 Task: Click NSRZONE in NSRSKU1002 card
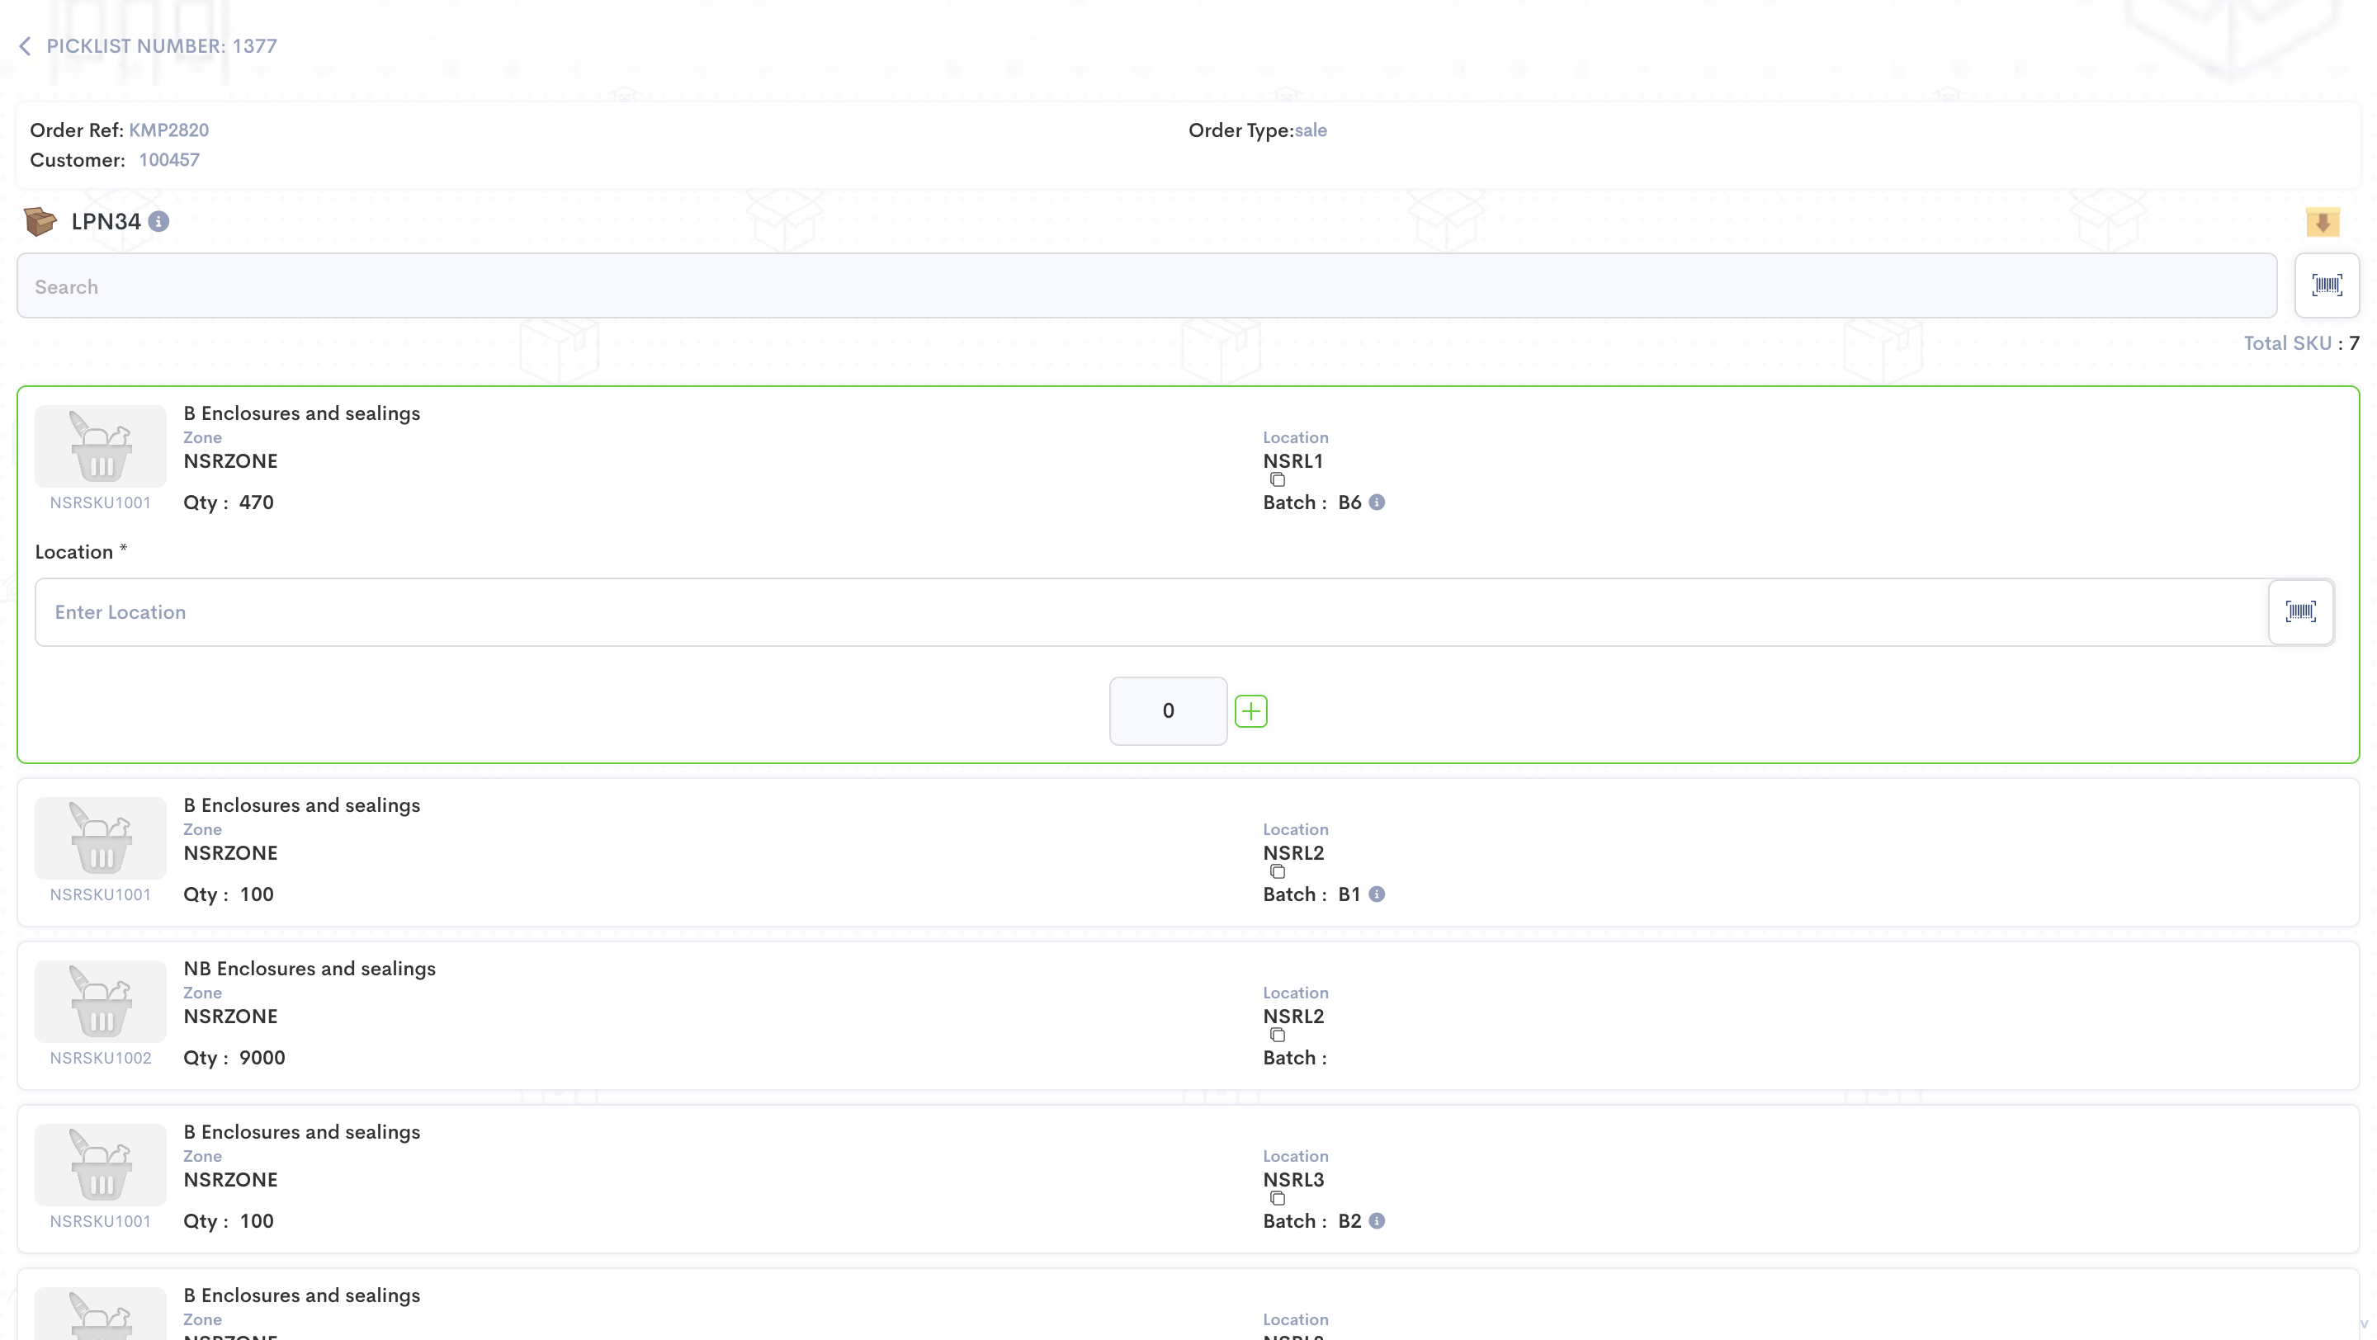pyautogui.click(x=231, y=1017)
